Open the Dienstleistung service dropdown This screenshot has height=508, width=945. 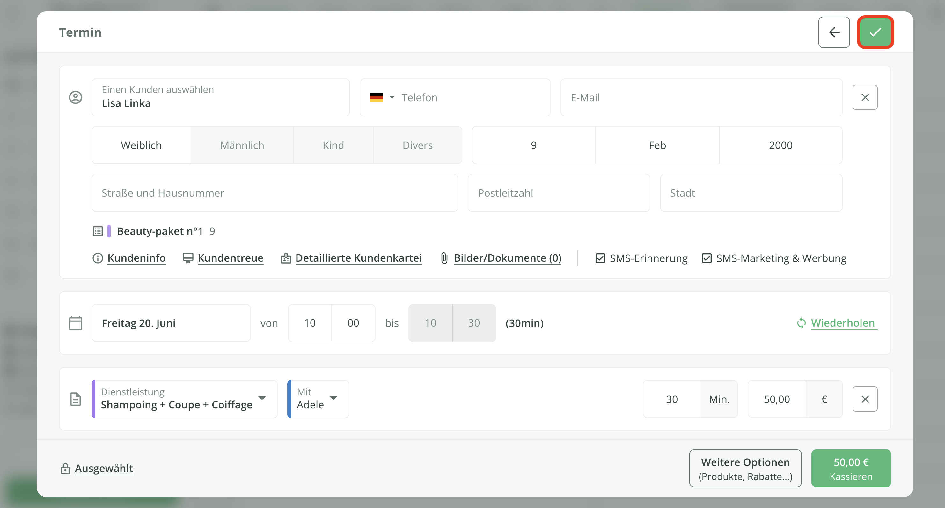pyautogui.click(x=185, y=399)
